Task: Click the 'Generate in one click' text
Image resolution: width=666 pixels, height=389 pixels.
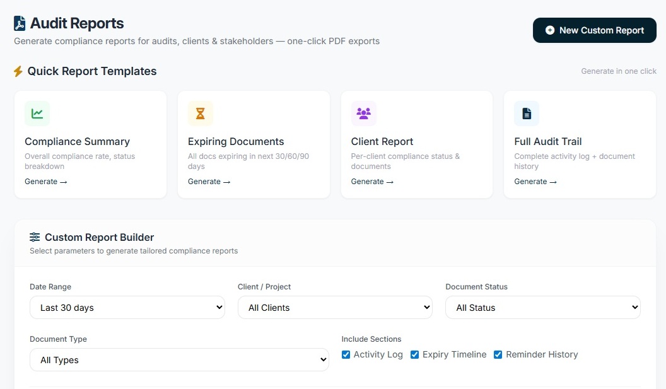Action: tap(619, 71)
